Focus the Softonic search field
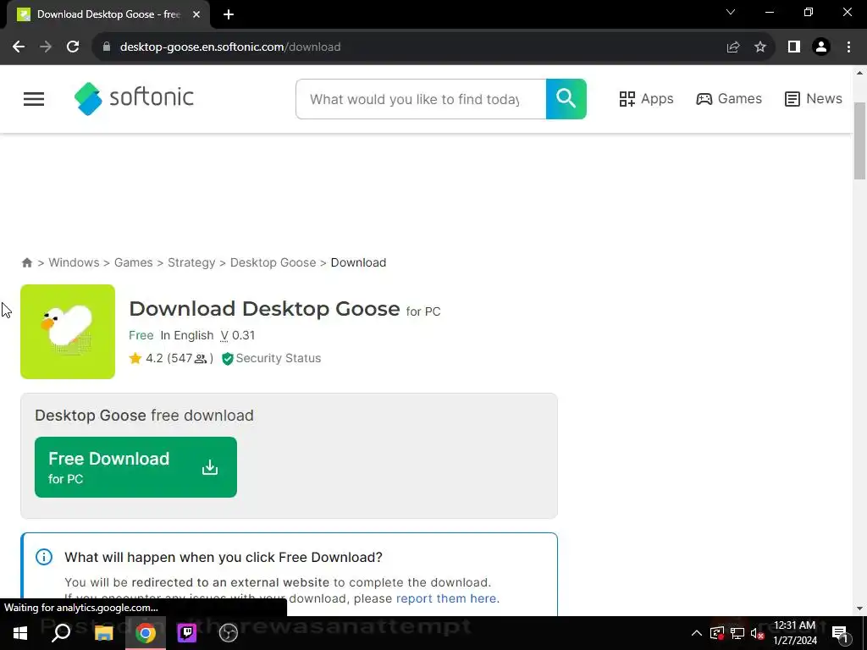Screen dimensions: 867x650 click(x=421, y=99)
